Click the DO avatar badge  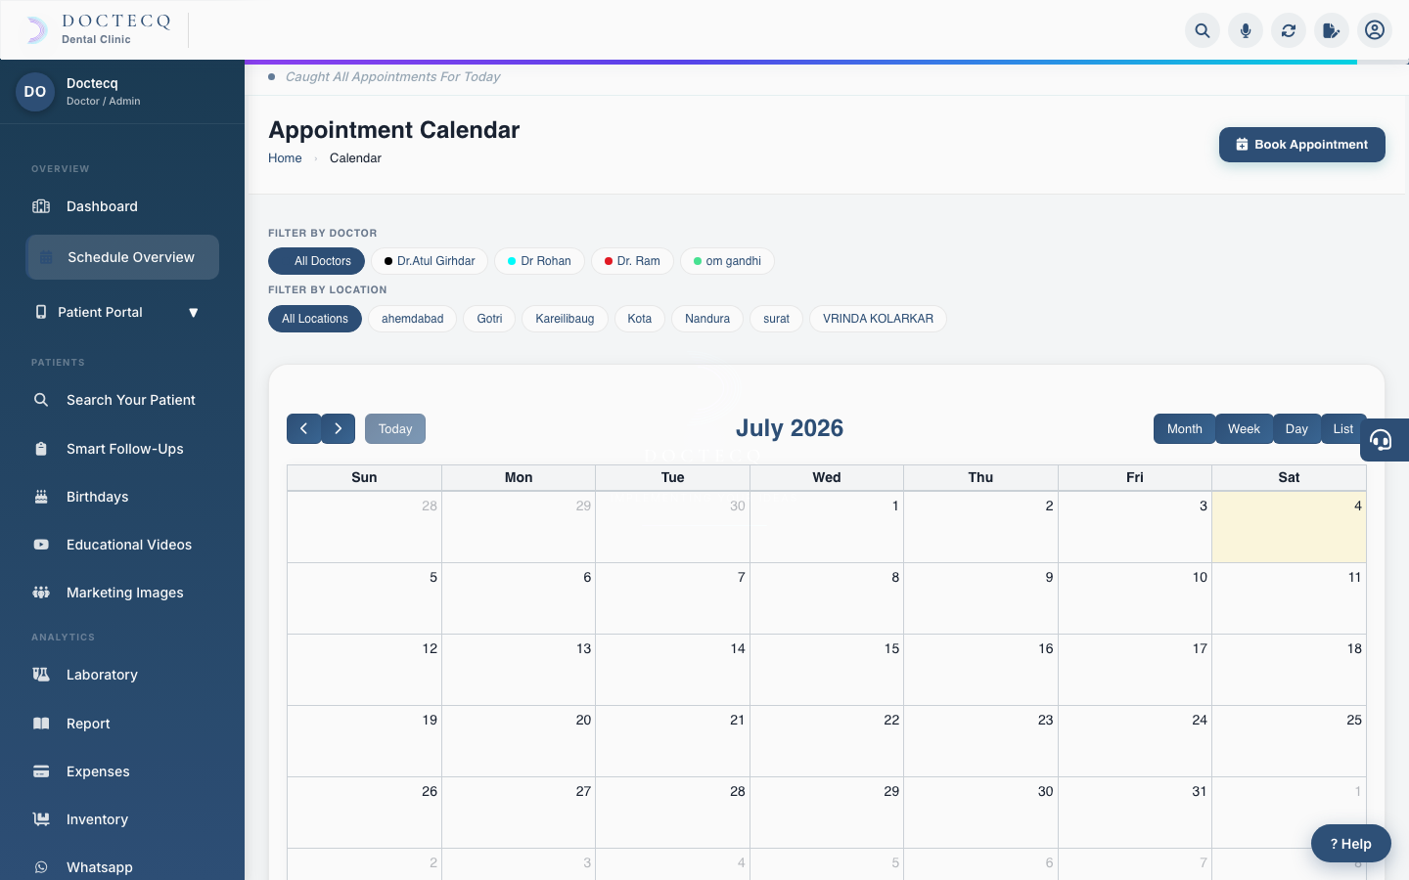35,92
